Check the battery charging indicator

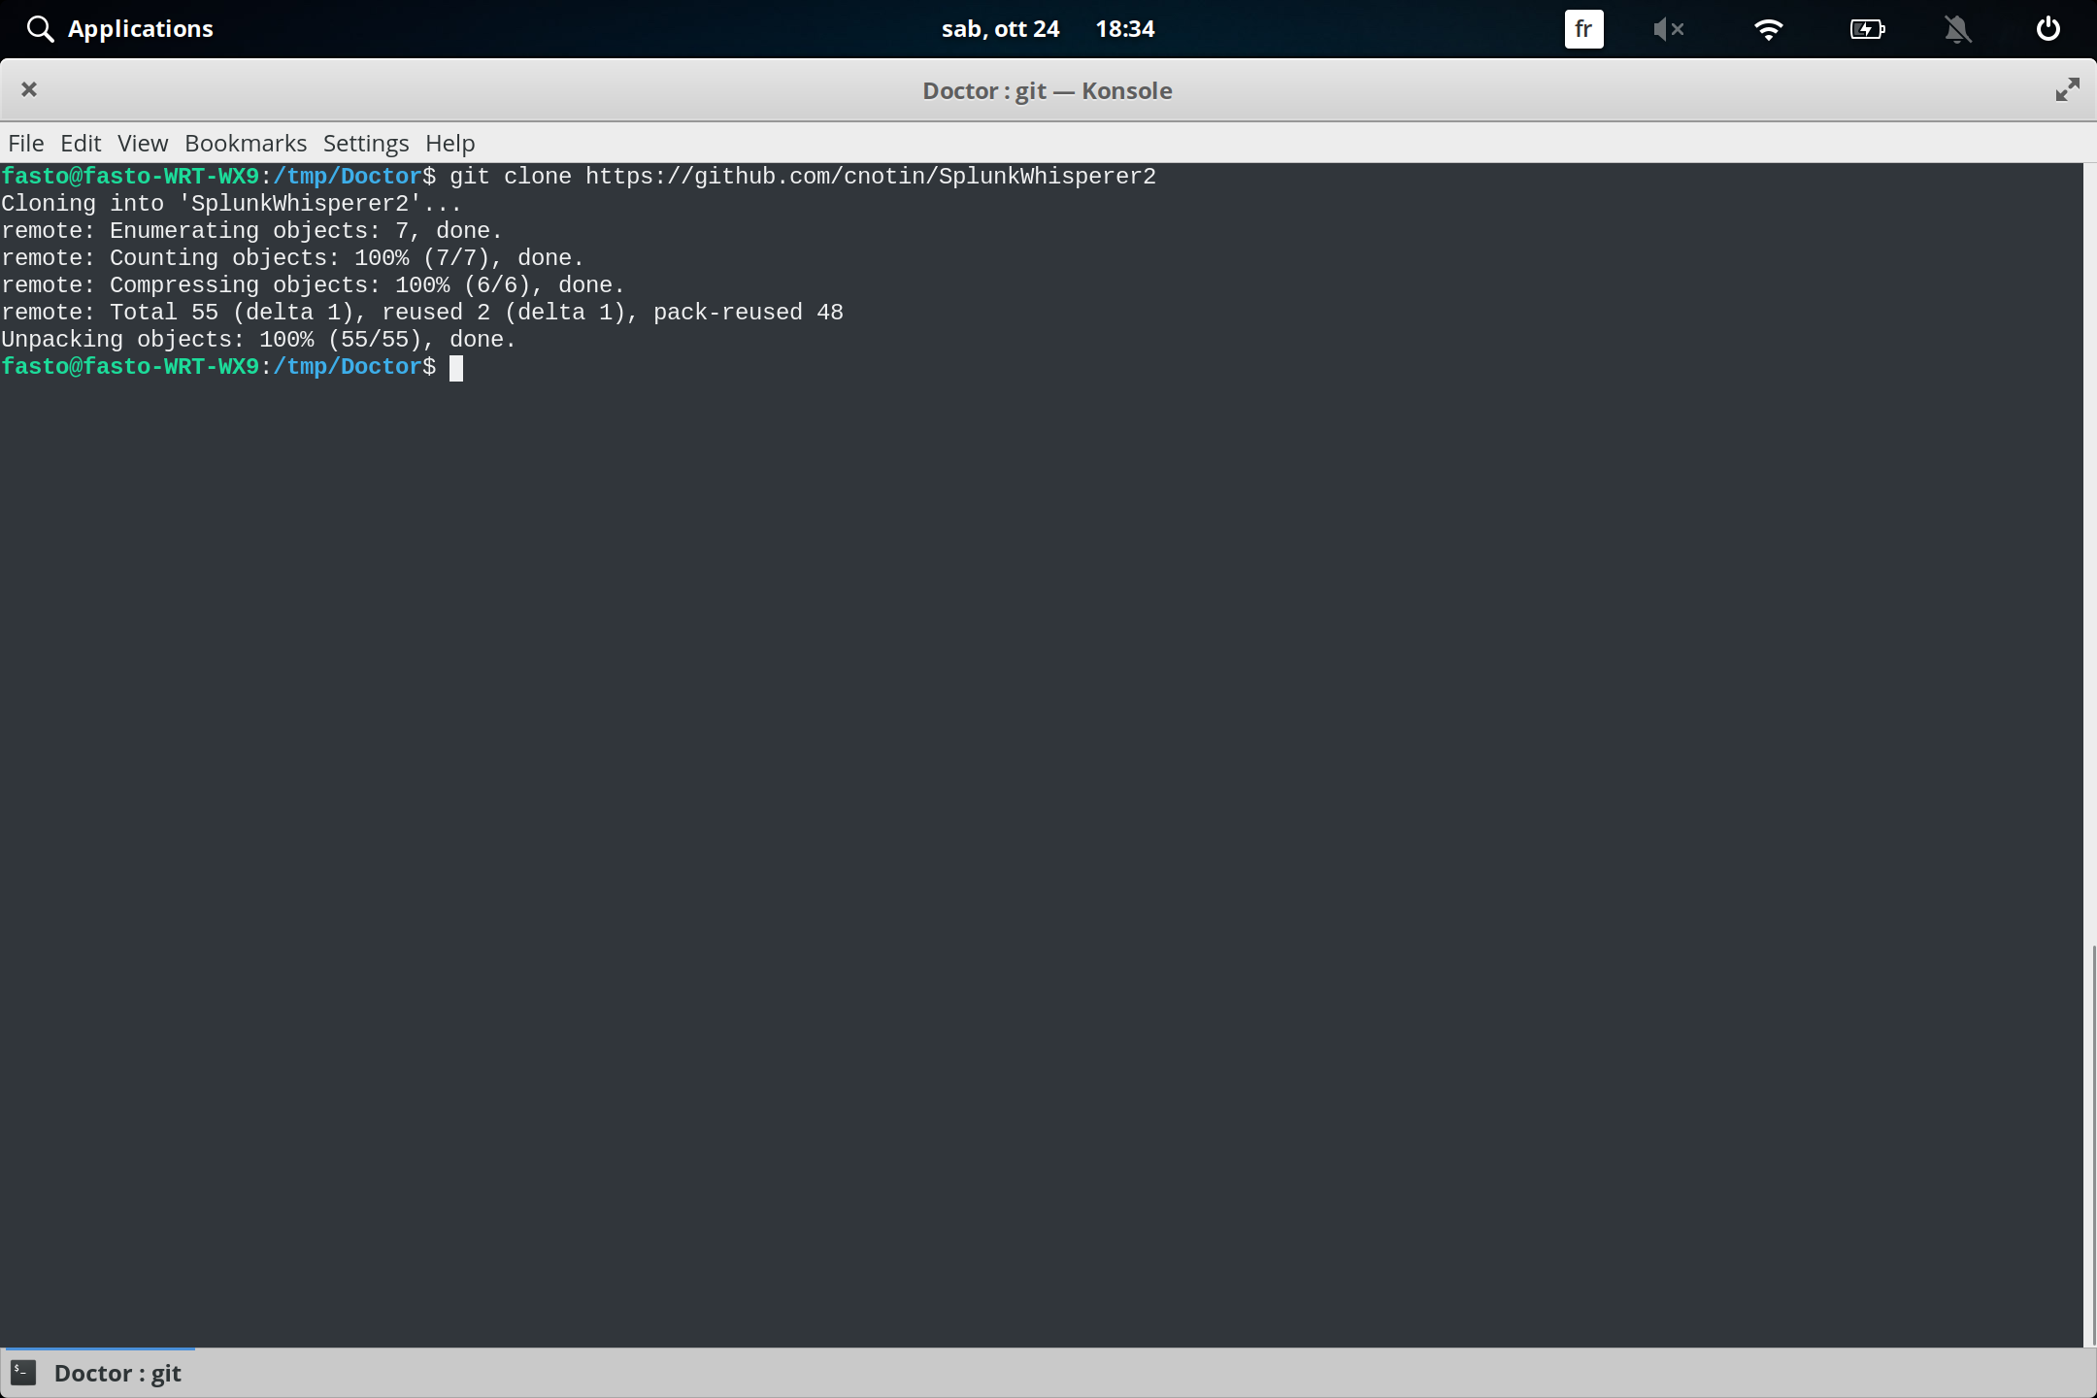tap(1869, 29)
